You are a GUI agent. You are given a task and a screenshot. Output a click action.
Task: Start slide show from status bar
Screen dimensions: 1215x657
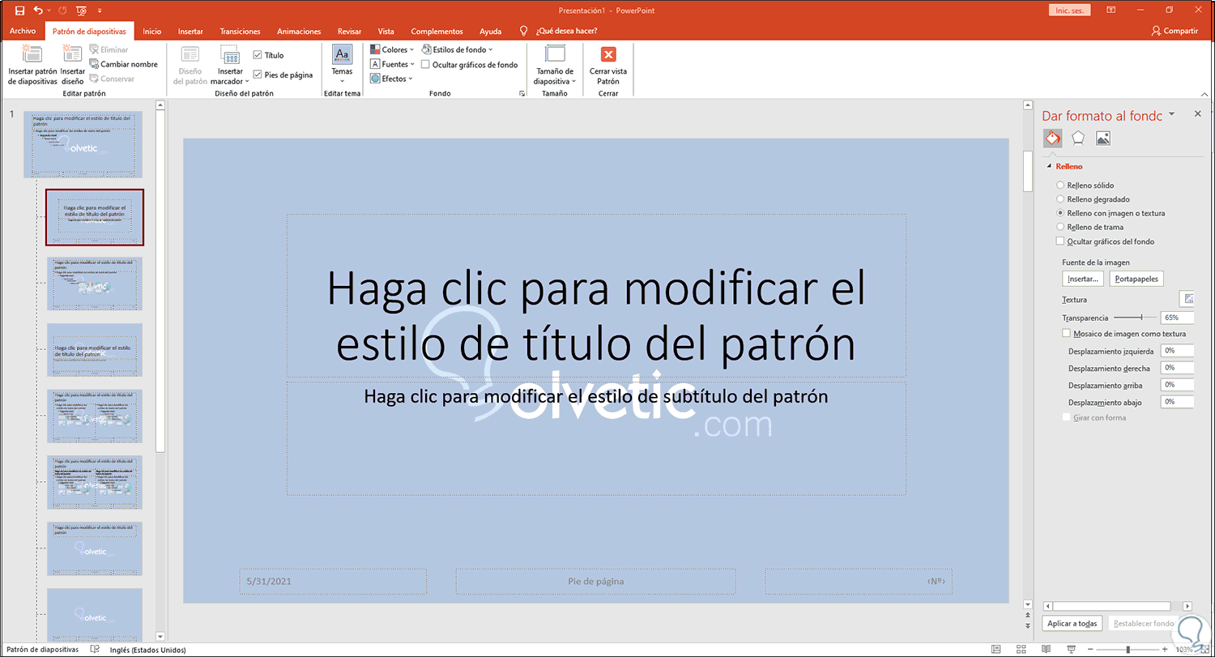pos(1072,650)
